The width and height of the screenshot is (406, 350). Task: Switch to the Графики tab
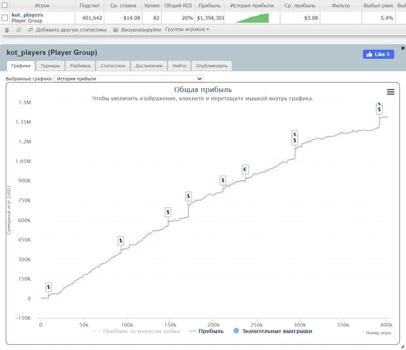[21, 65]
